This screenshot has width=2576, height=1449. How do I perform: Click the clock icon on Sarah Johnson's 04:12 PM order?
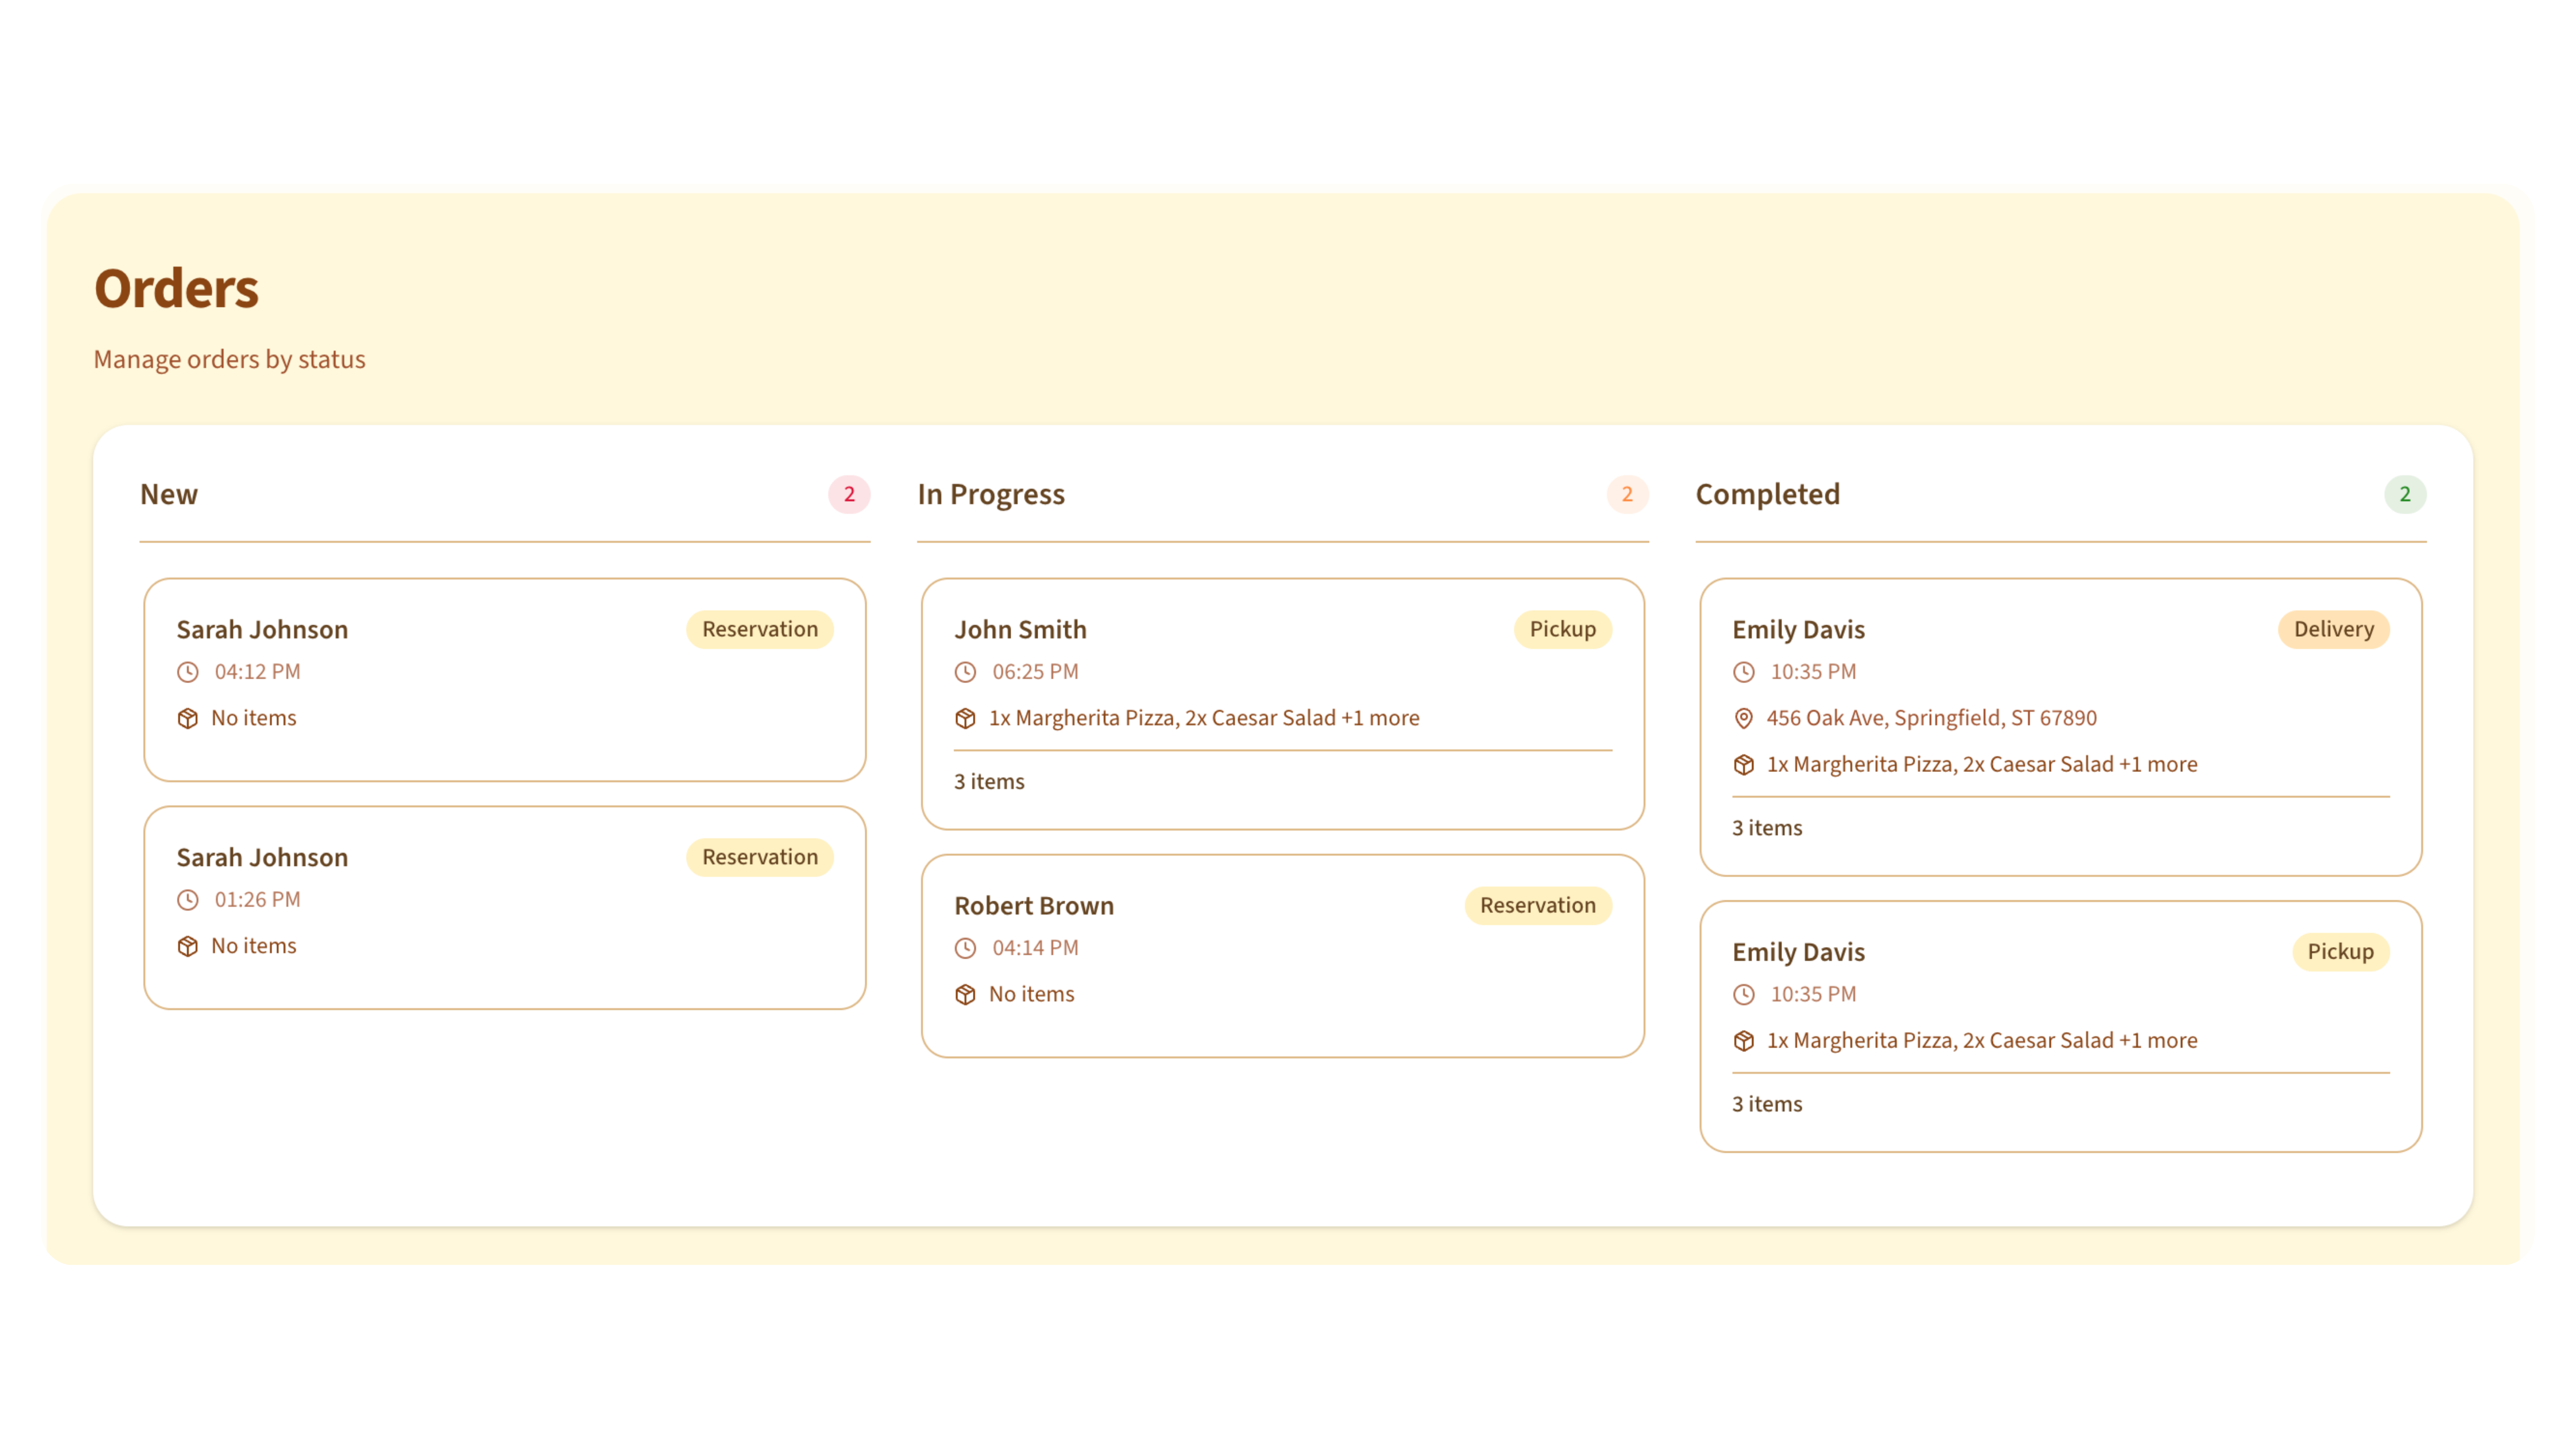point(189,672)
